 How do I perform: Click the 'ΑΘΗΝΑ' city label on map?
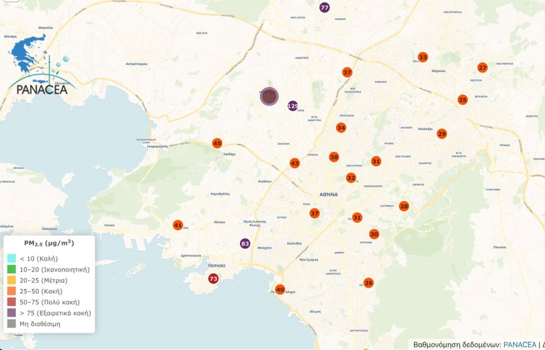point(328,195)
